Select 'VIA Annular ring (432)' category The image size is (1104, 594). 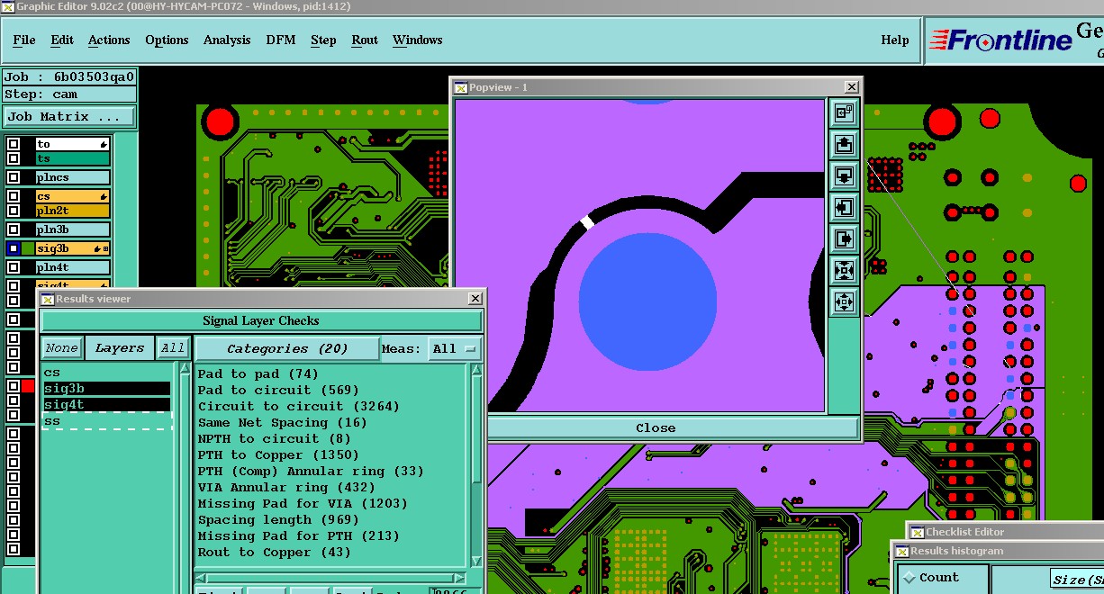(x=286, y=488)
